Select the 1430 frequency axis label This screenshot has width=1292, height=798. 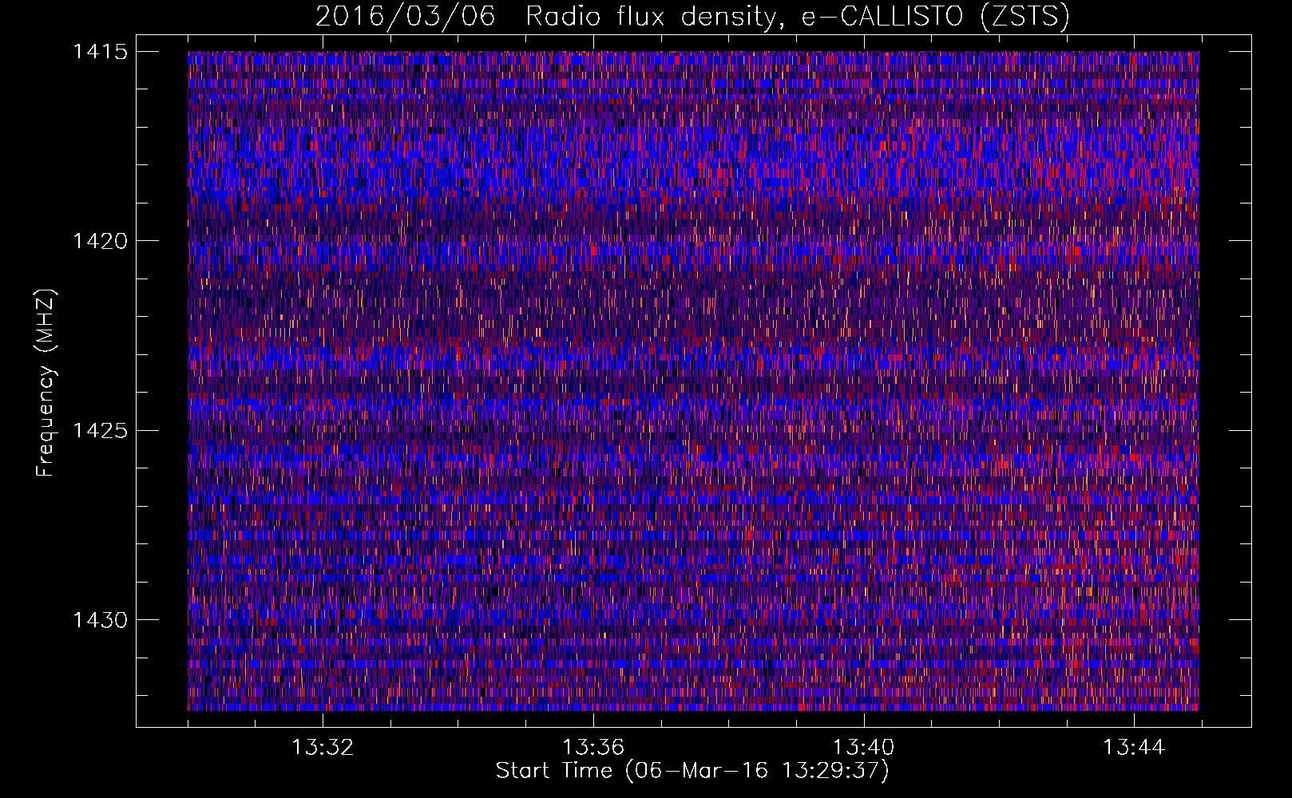[100, 620]
